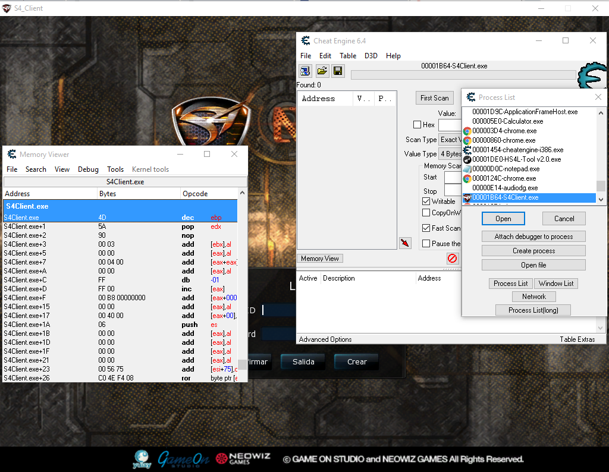Toggle the CopyOnWrite checkbox
The height and width of the screenshot is (472, 609).
[x=426, y=213]
